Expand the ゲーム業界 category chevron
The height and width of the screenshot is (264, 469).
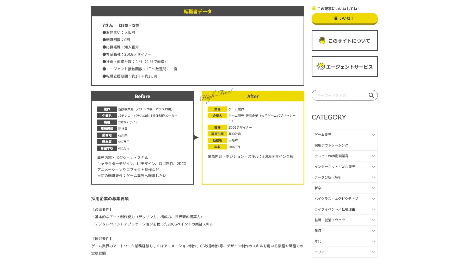pyautogui.click(x=373, y=135)
